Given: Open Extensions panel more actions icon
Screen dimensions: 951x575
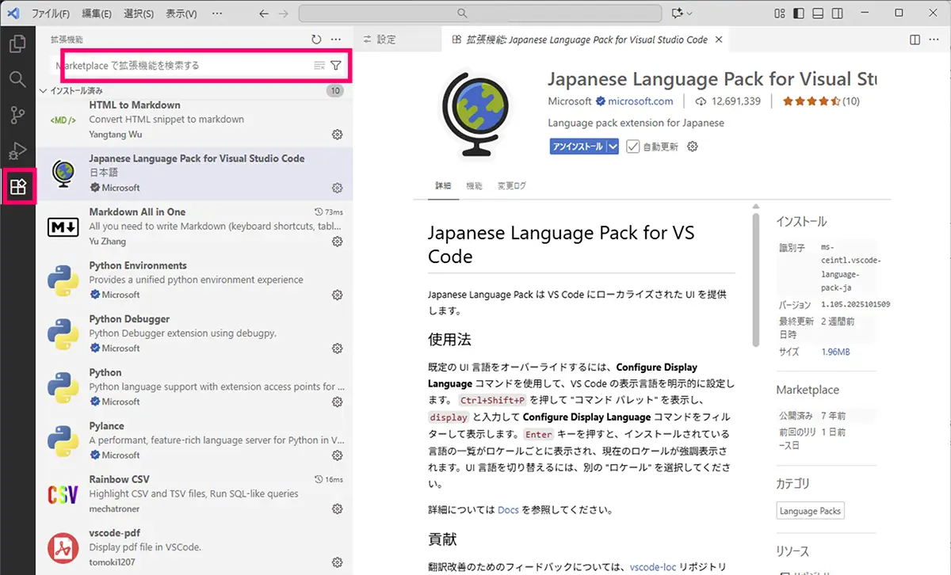Looking at the screenshot, I should [335, 39].
